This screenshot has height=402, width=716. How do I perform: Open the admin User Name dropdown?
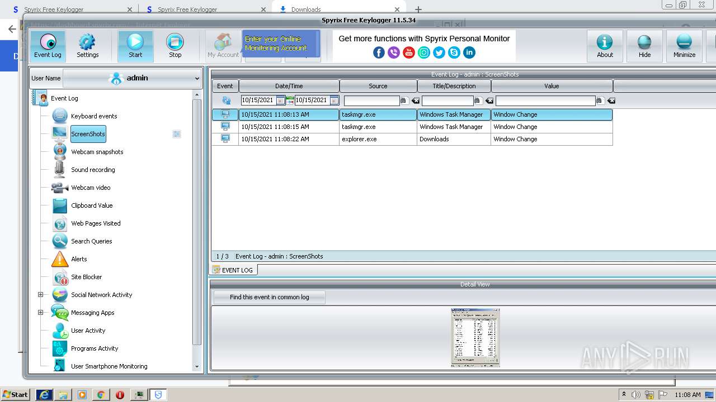tap(132, 78)
